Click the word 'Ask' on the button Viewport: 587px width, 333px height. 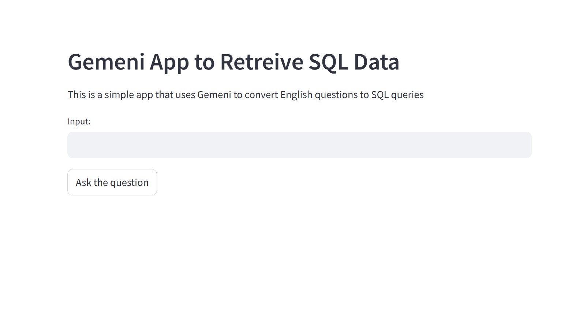[x=83, y=182]
